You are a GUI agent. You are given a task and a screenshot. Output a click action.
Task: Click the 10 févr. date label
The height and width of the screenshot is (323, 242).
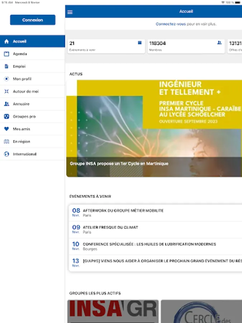pyautogui.click(x=76, y=246)
